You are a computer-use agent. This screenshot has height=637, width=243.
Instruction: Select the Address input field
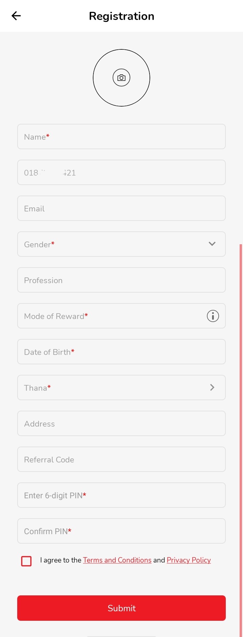pyautogui.click(x=122, y=424)
